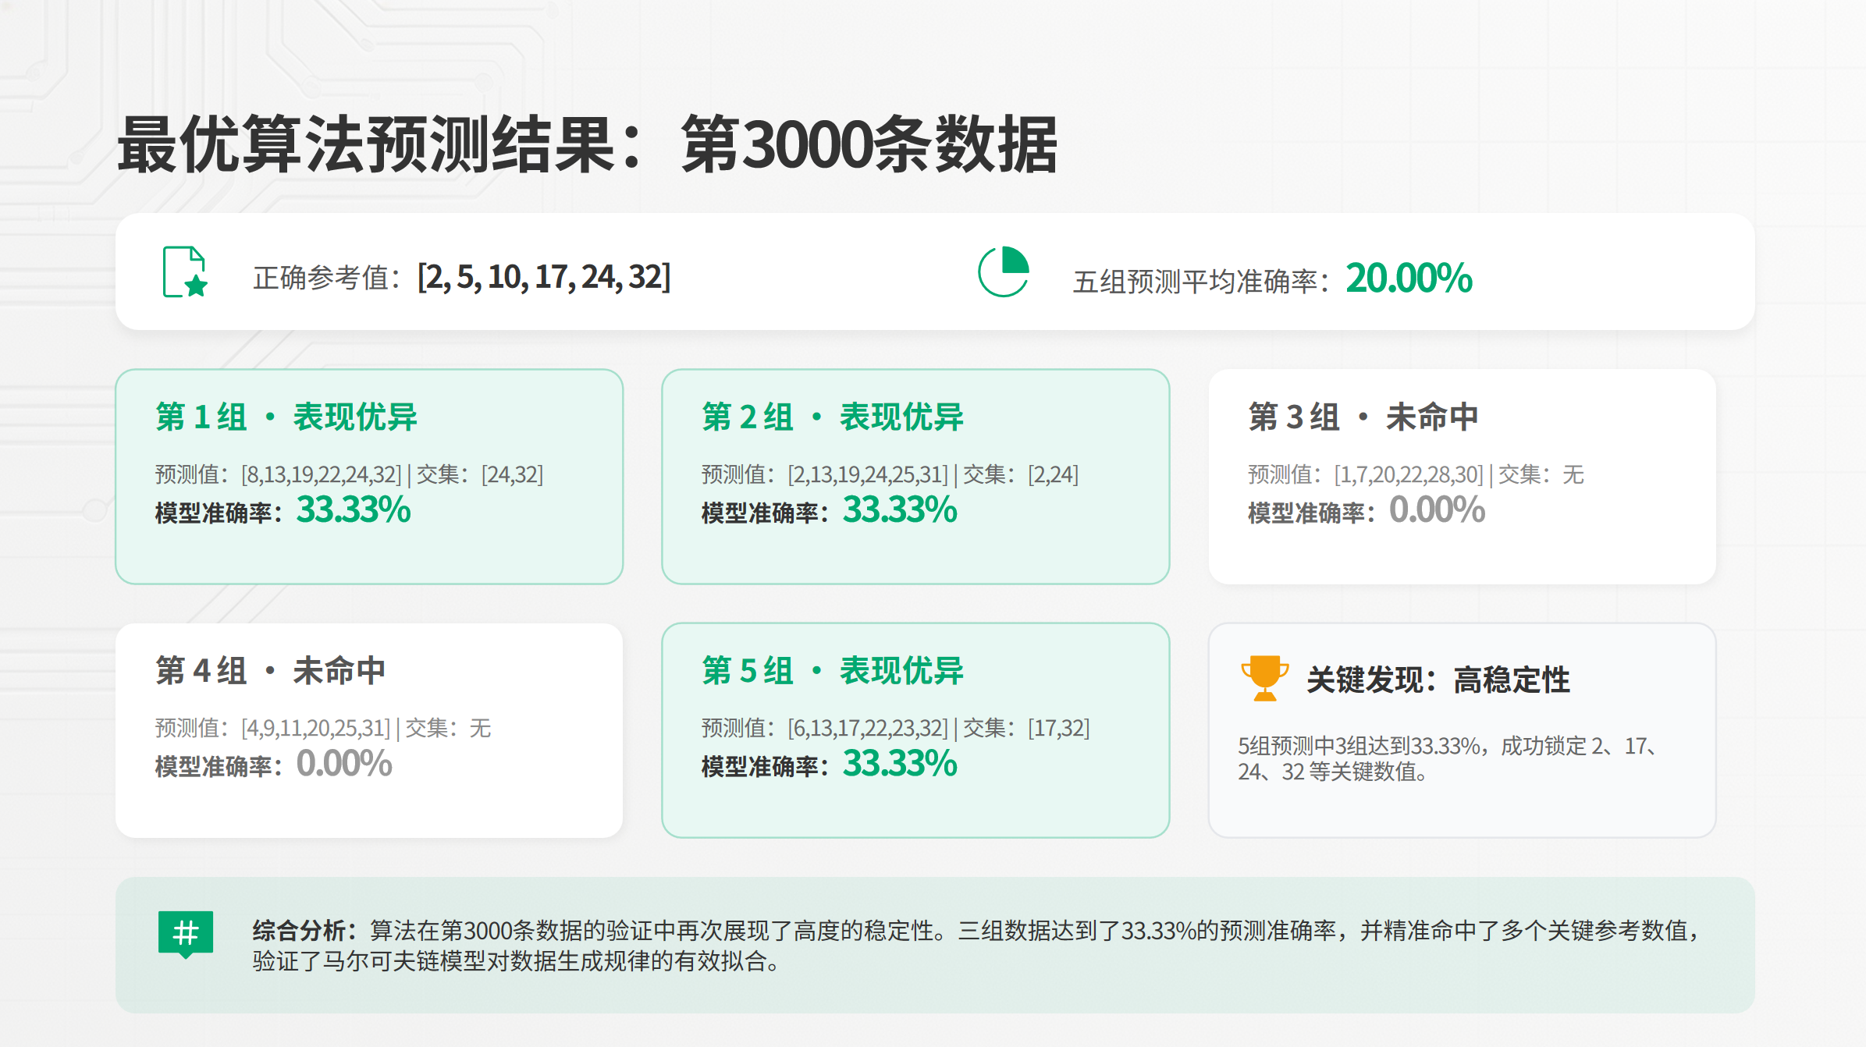
Task: Click heading 第 5 组 · 表现优异
Action: click(x=833, y=670)
